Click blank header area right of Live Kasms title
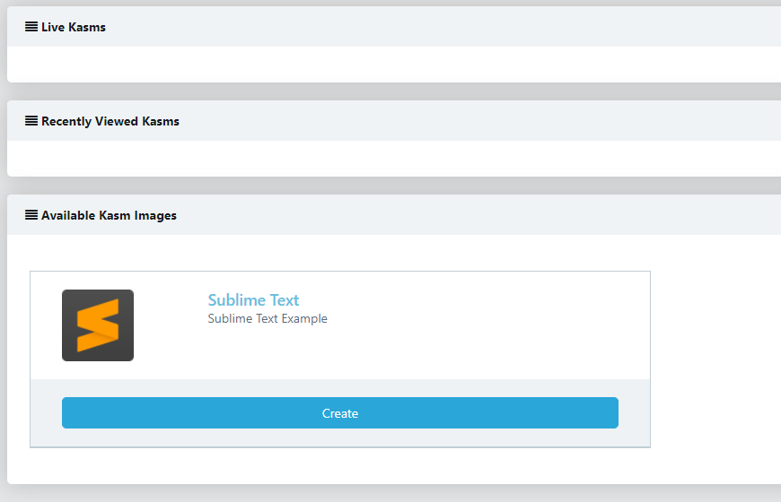This screenshot has height=502, width=781. pos(449,27)
